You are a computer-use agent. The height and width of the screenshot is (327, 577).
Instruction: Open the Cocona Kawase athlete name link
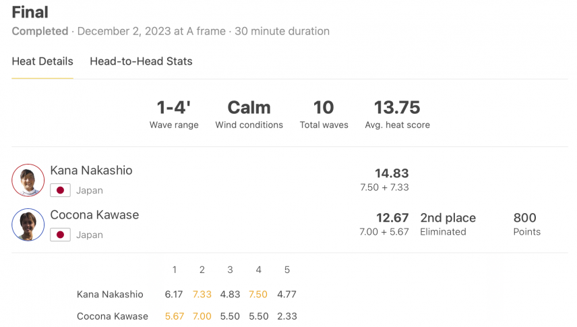(x=94, y=215)
